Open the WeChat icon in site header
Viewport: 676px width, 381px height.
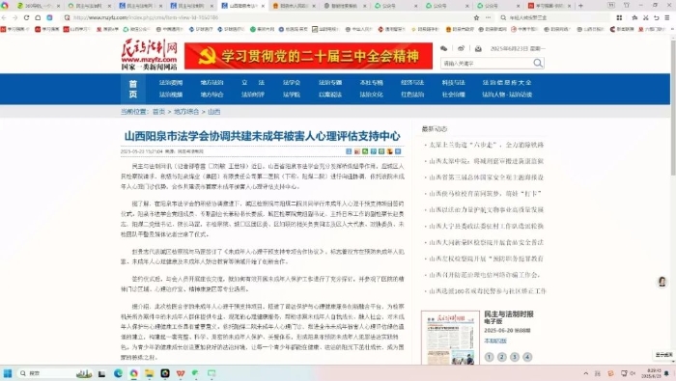443,48
